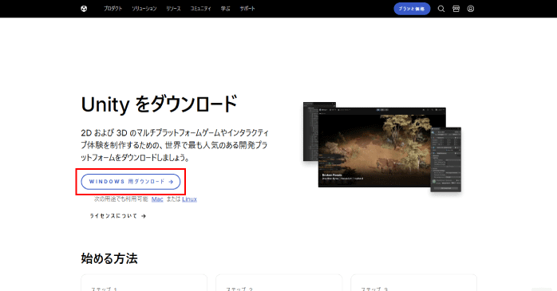Open the search icon in the header

pos(440,9)
